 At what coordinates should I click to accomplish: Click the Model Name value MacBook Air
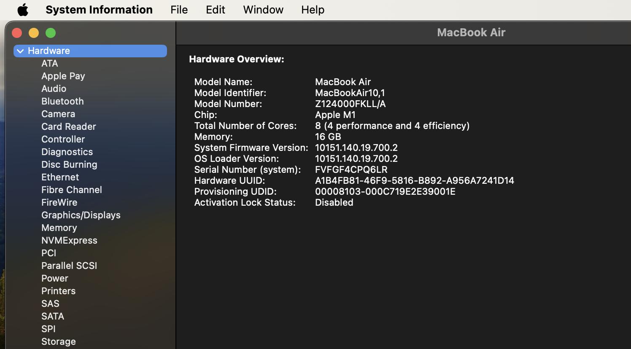click(x=343, y=82)
